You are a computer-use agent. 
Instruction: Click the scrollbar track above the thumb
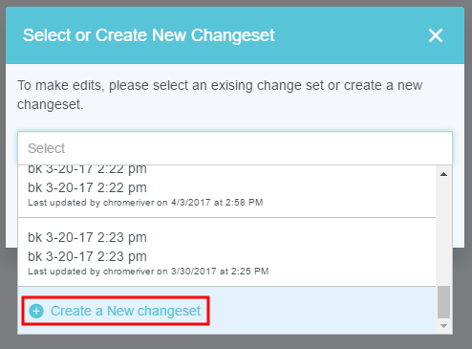pyautogui.click(x=443, y=232)
